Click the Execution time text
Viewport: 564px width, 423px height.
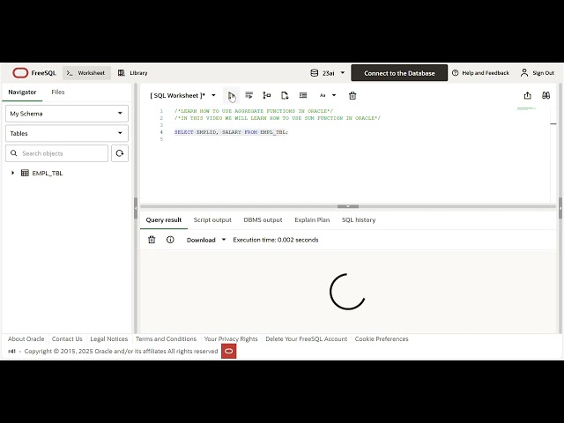coord(276,240)
